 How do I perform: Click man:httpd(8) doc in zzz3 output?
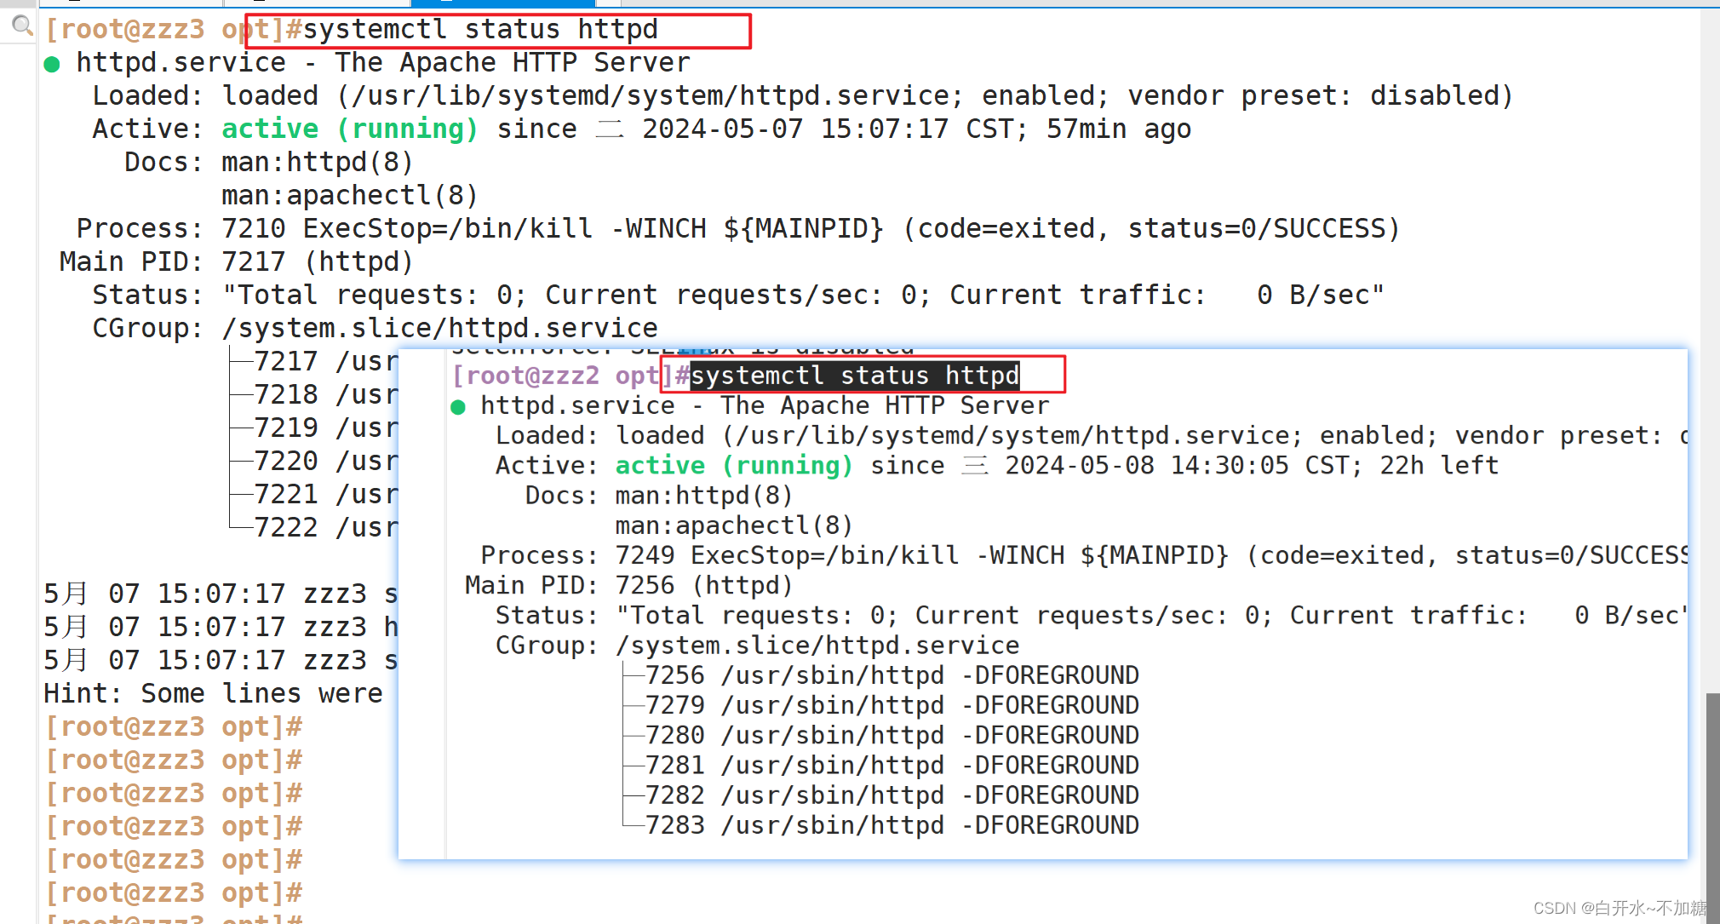pyautogui.click(x=317, y=162)
